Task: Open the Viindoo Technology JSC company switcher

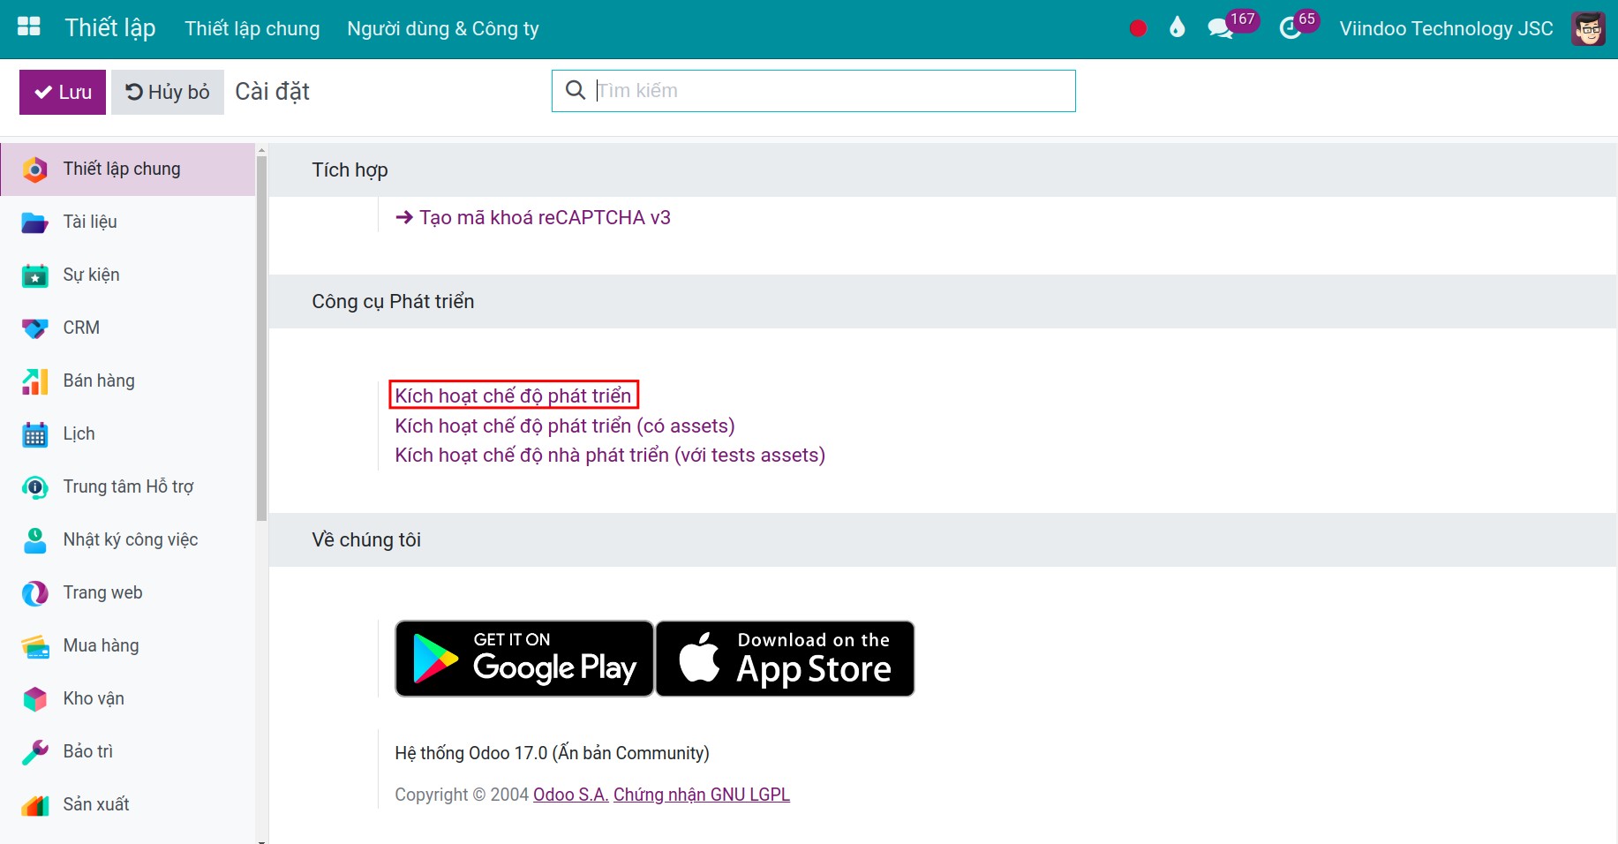Action: pyautogui.click(x=1446, y=28)
